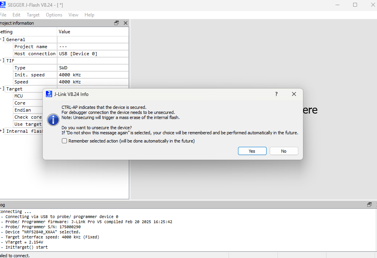
Task: Open the Edit menu
Action: click(16, 15)
